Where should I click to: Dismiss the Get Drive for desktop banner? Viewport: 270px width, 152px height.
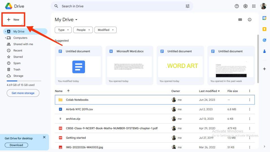point(44,137)
